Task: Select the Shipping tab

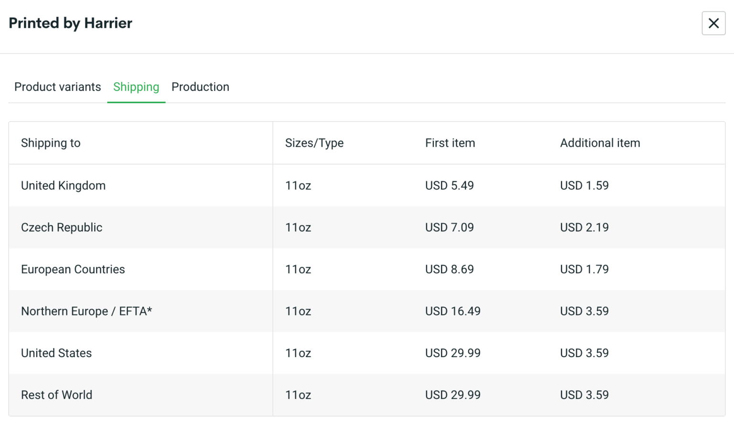Action: (136, 87)
